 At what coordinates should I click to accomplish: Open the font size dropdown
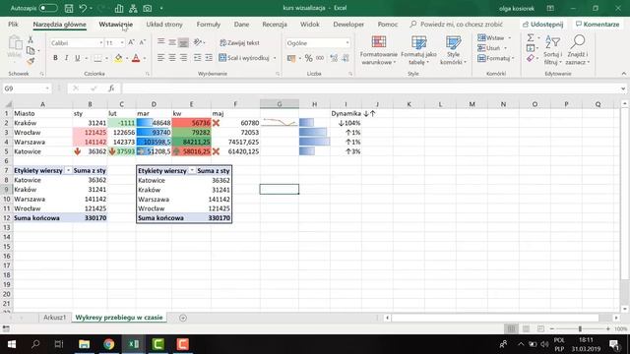(122, 43)
